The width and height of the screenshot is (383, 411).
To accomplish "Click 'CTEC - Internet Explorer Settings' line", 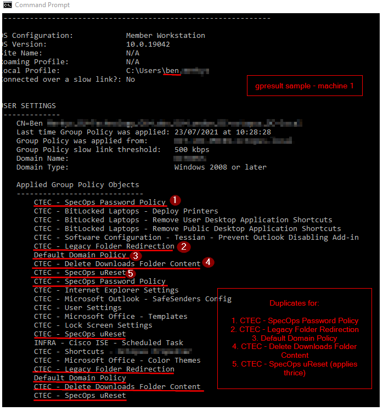I will (x=106, y=290).
